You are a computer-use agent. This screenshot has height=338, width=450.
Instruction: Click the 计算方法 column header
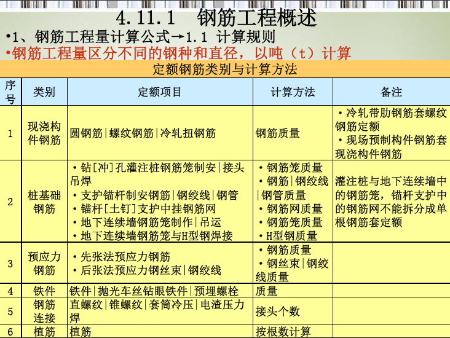[x=293, y=92]
